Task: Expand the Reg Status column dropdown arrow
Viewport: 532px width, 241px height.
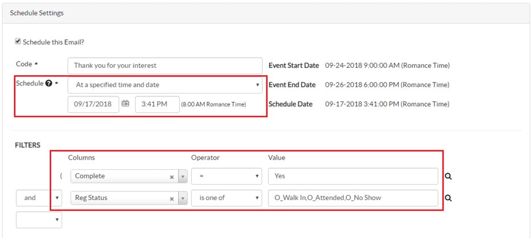Action: tap(183, 198)
